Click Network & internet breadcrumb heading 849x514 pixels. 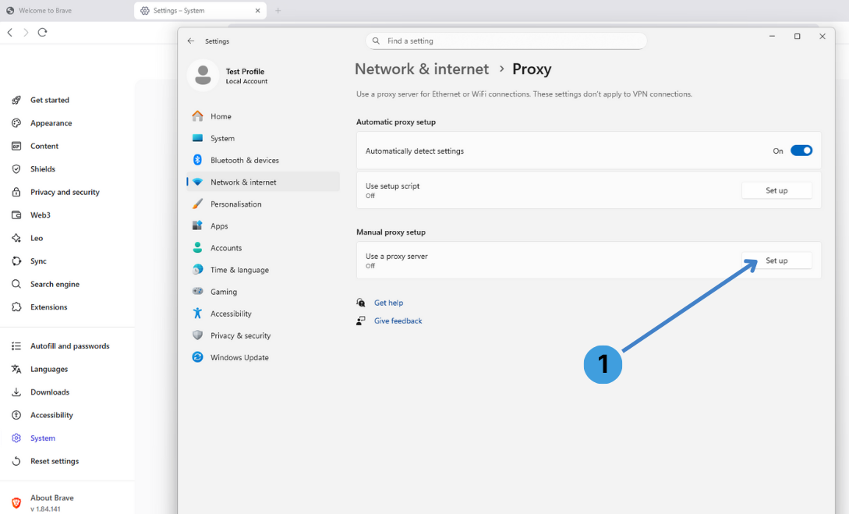(422, 69)
